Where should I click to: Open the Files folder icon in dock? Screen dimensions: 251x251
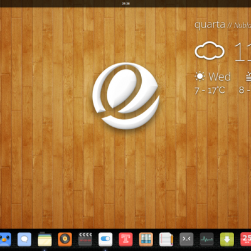45,239
